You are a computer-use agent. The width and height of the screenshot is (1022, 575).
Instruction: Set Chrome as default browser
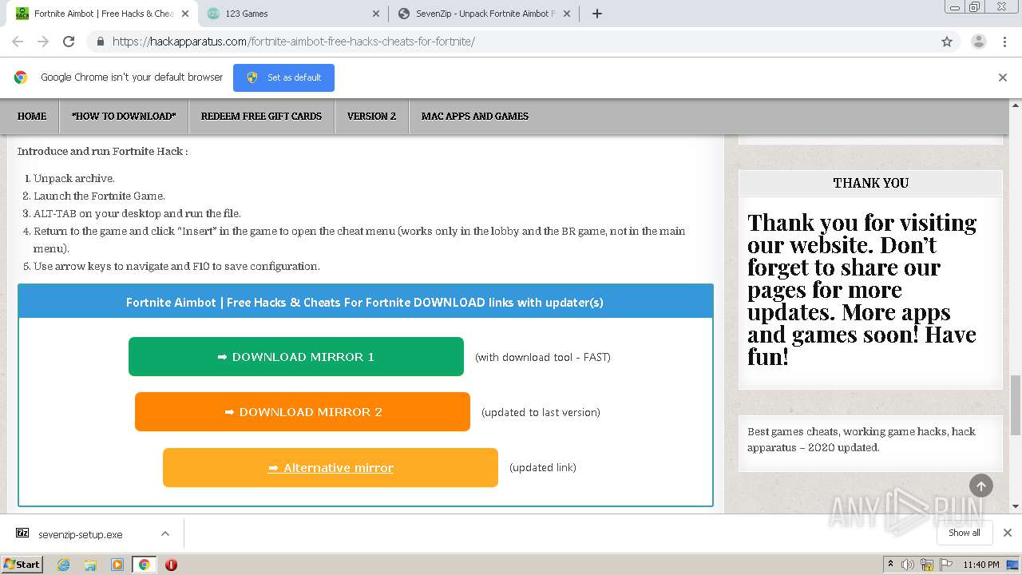pos(283,77)
